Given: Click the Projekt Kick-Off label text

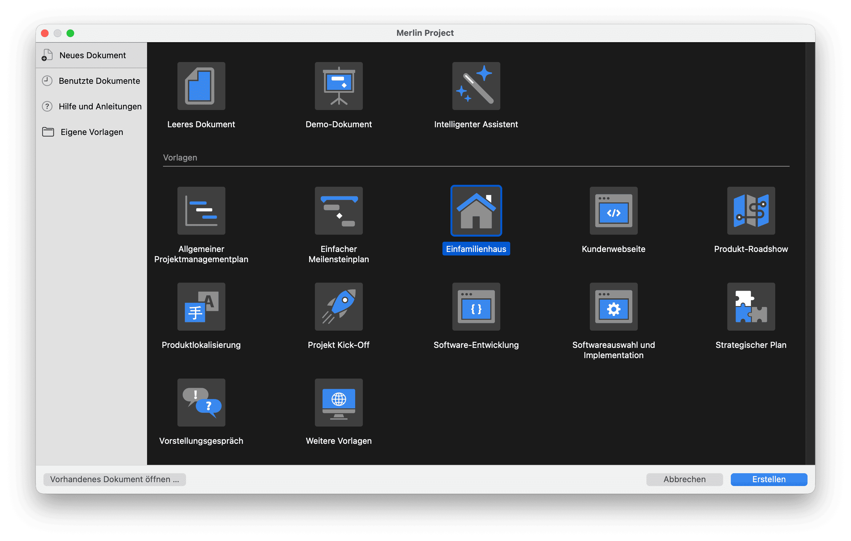Looking at the screenshot, I should 339,345.
